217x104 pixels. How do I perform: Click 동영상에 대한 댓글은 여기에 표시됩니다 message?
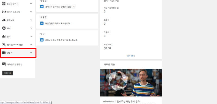[x=62, y=40]
